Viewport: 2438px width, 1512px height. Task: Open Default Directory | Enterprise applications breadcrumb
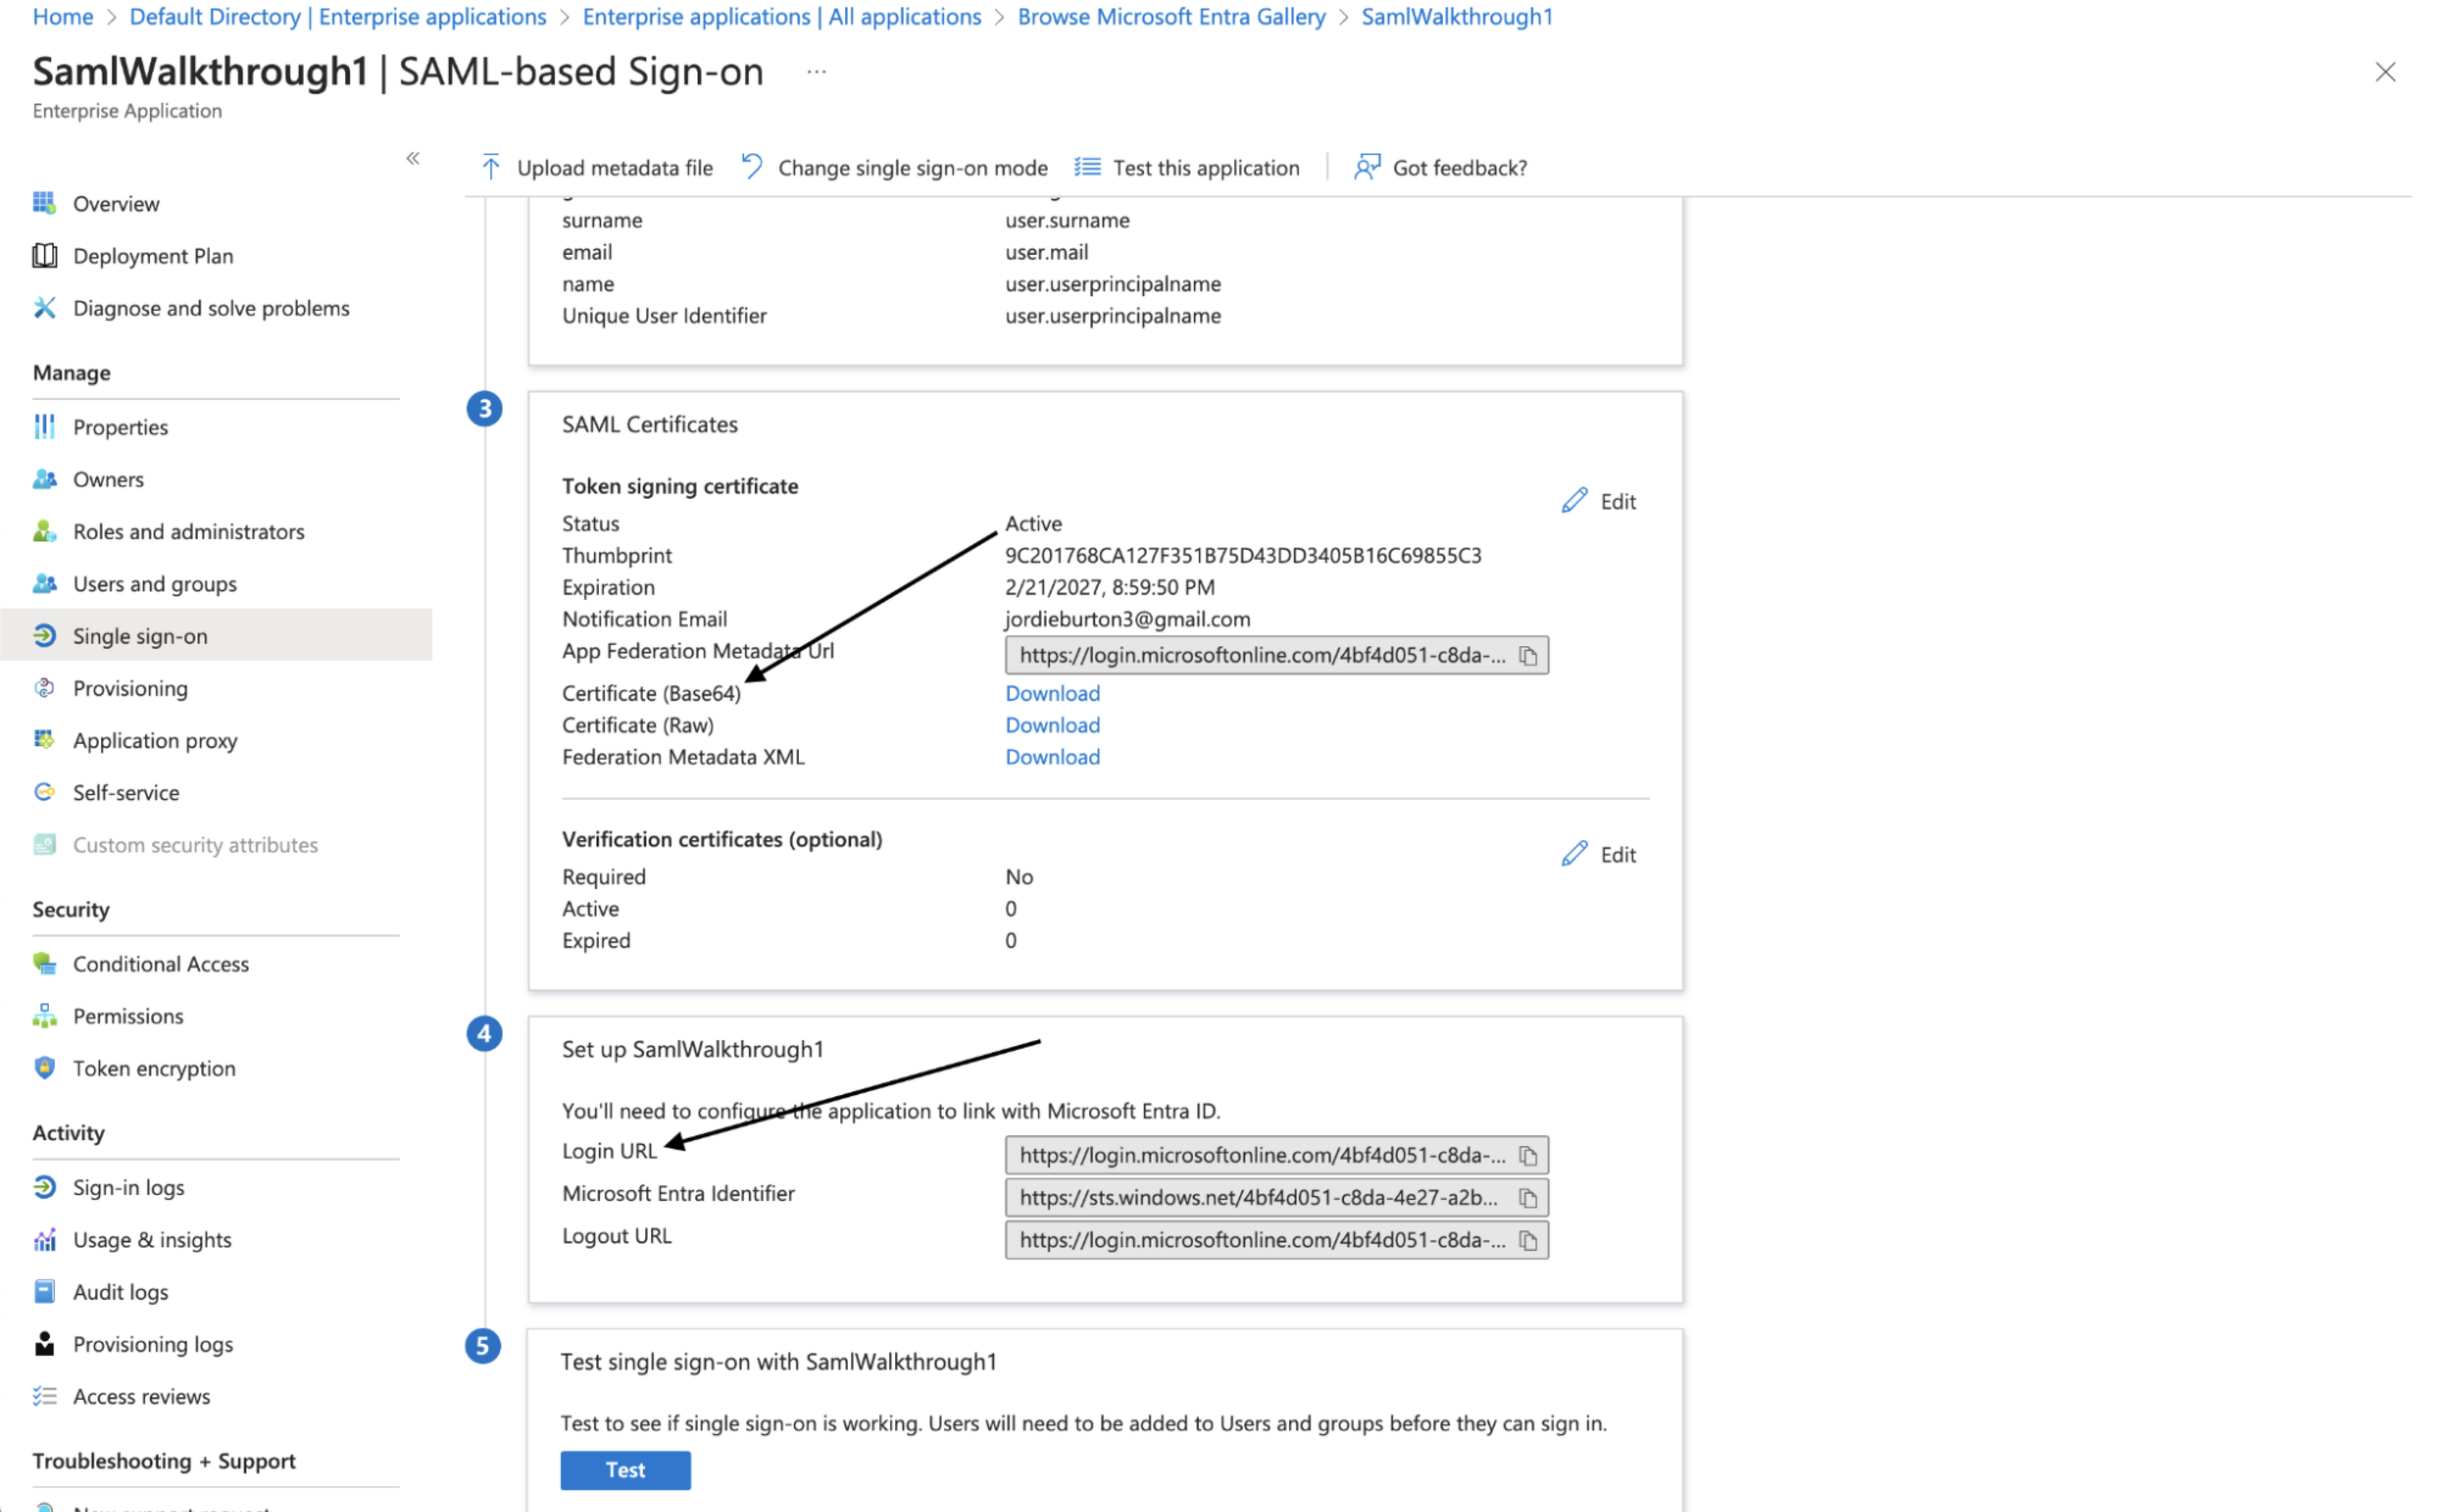tap(338, 17)
